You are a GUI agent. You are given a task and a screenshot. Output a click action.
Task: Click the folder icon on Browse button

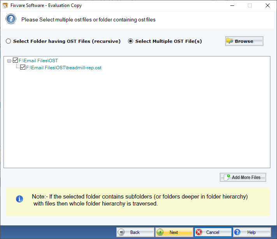click(x=230, y=41)
